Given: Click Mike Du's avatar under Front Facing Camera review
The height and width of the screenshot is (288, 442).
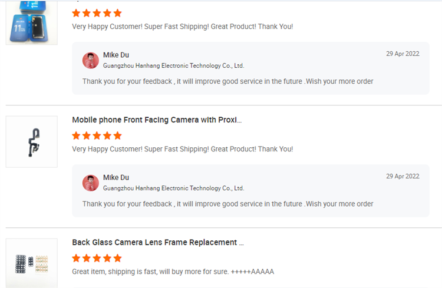Looking at the screenshot, I should point(91,183).
